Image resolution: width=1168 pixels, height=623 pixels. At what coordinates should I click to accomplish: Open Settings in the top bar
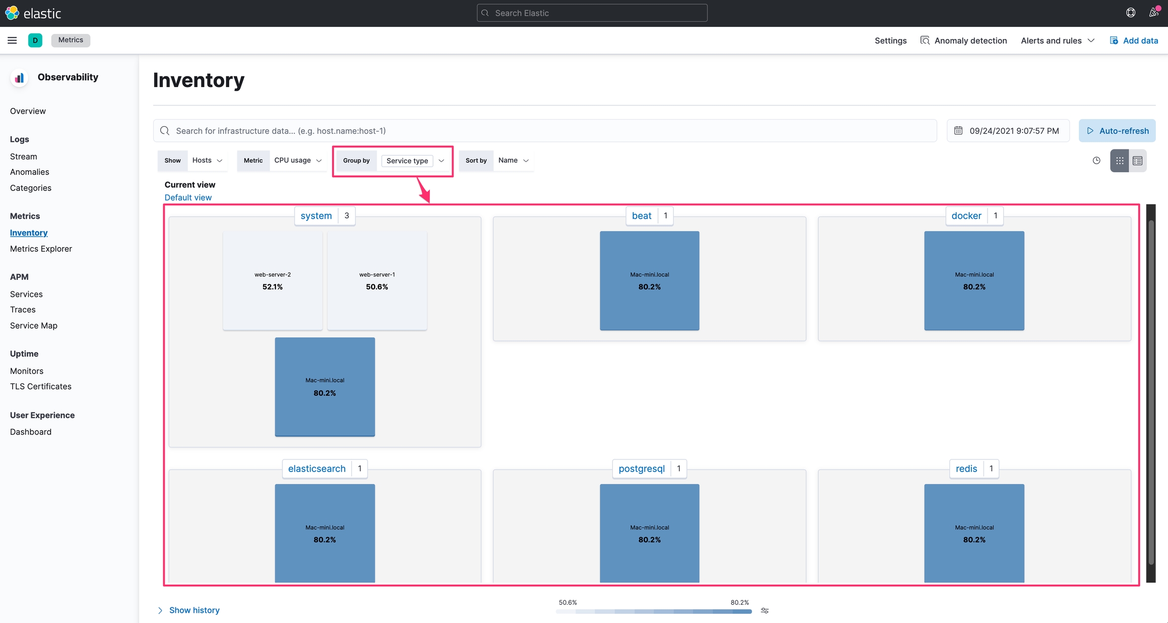[890, 41]
